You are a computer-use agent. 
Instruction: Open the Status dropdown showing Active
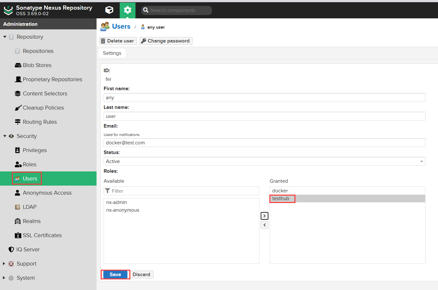pyautogui.click(x=264, y=161)
